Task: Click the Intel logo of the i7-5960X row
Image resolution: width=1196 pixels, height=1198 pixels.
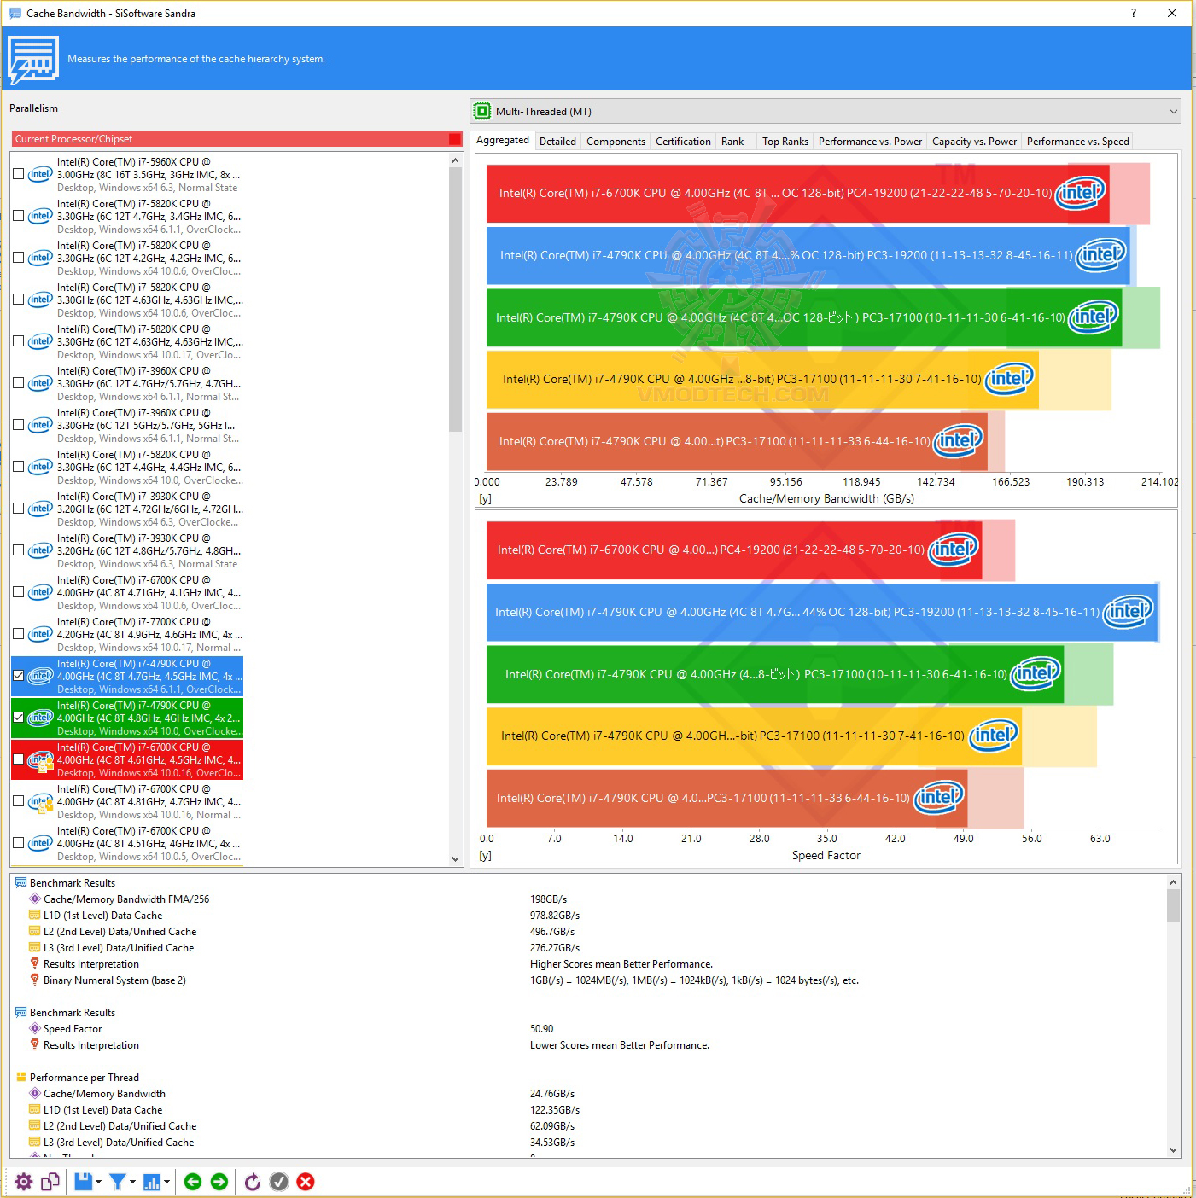Action: click(40, 174)
